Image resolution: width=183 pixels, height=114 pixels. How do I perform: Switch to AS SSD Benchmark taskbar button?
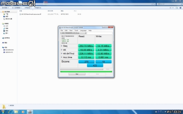30,112
